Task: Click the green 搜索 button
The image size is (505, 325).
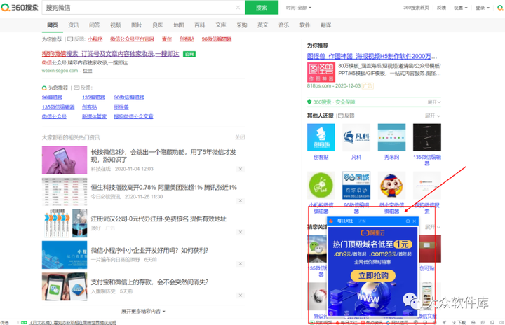Action: coord(262,8)
